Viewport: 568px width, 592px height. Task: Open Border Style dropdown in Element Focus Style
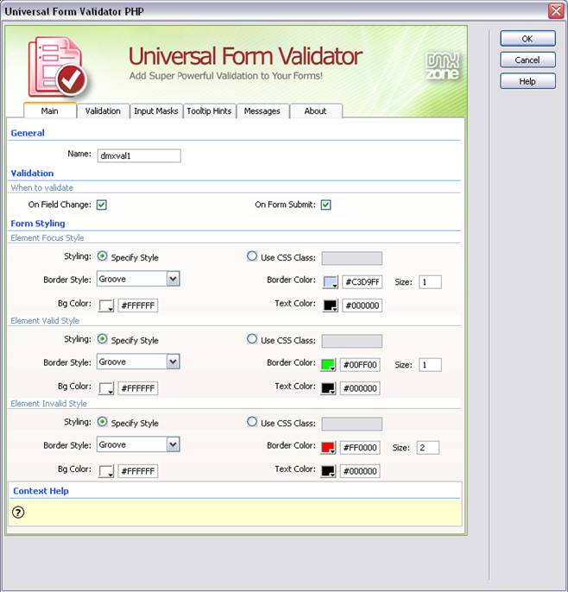tap(138, 279)
